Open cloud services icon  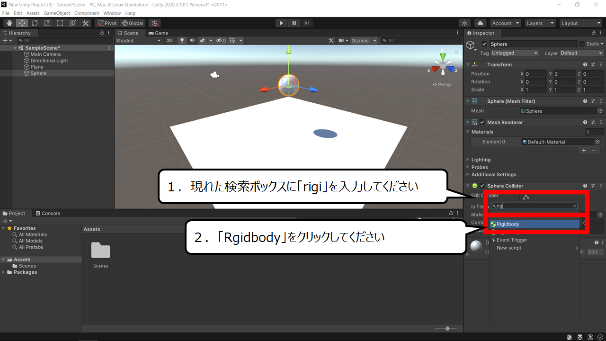(481, 23)
